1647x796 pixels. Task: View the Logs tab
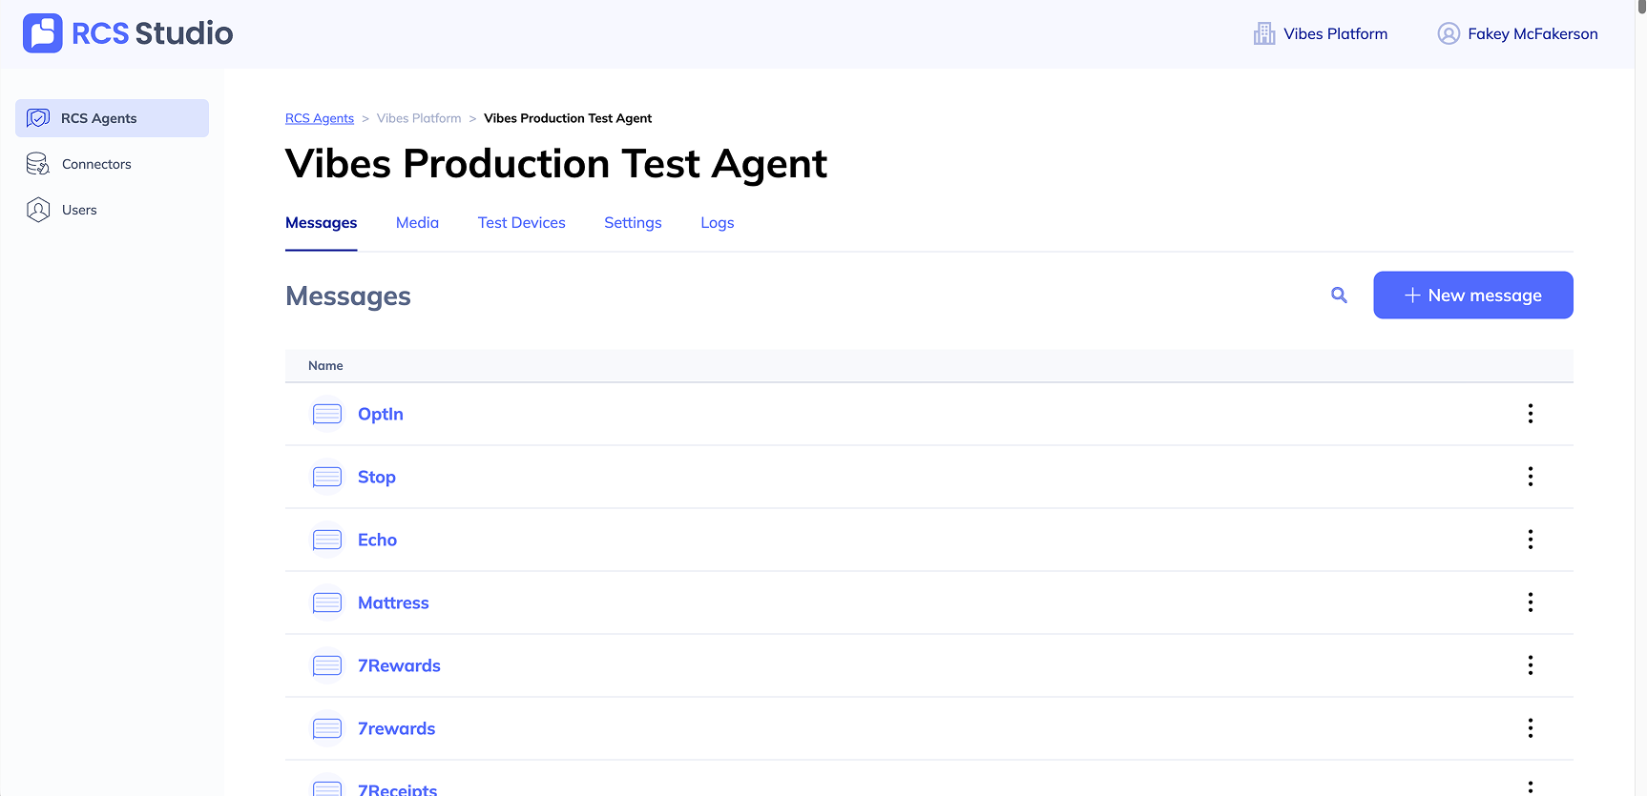coord(717,223)
